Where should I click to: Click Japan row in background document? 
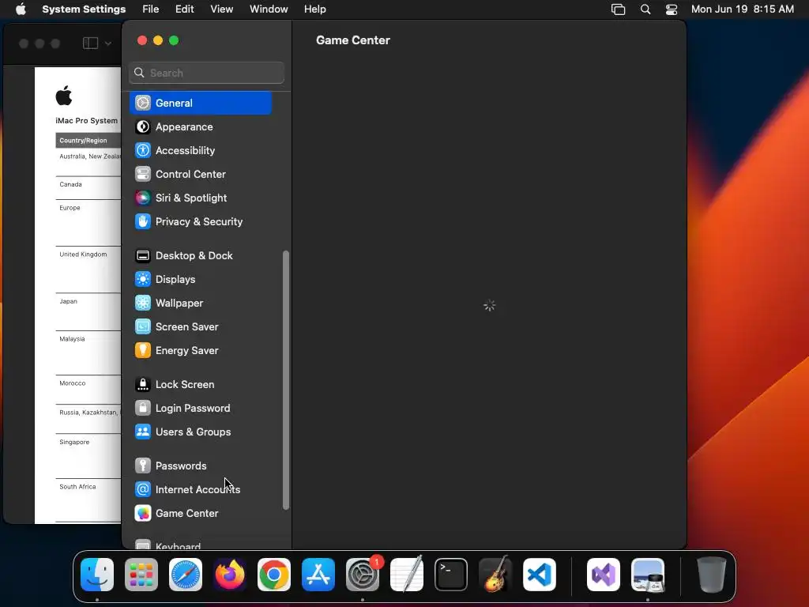click(88, 311)
